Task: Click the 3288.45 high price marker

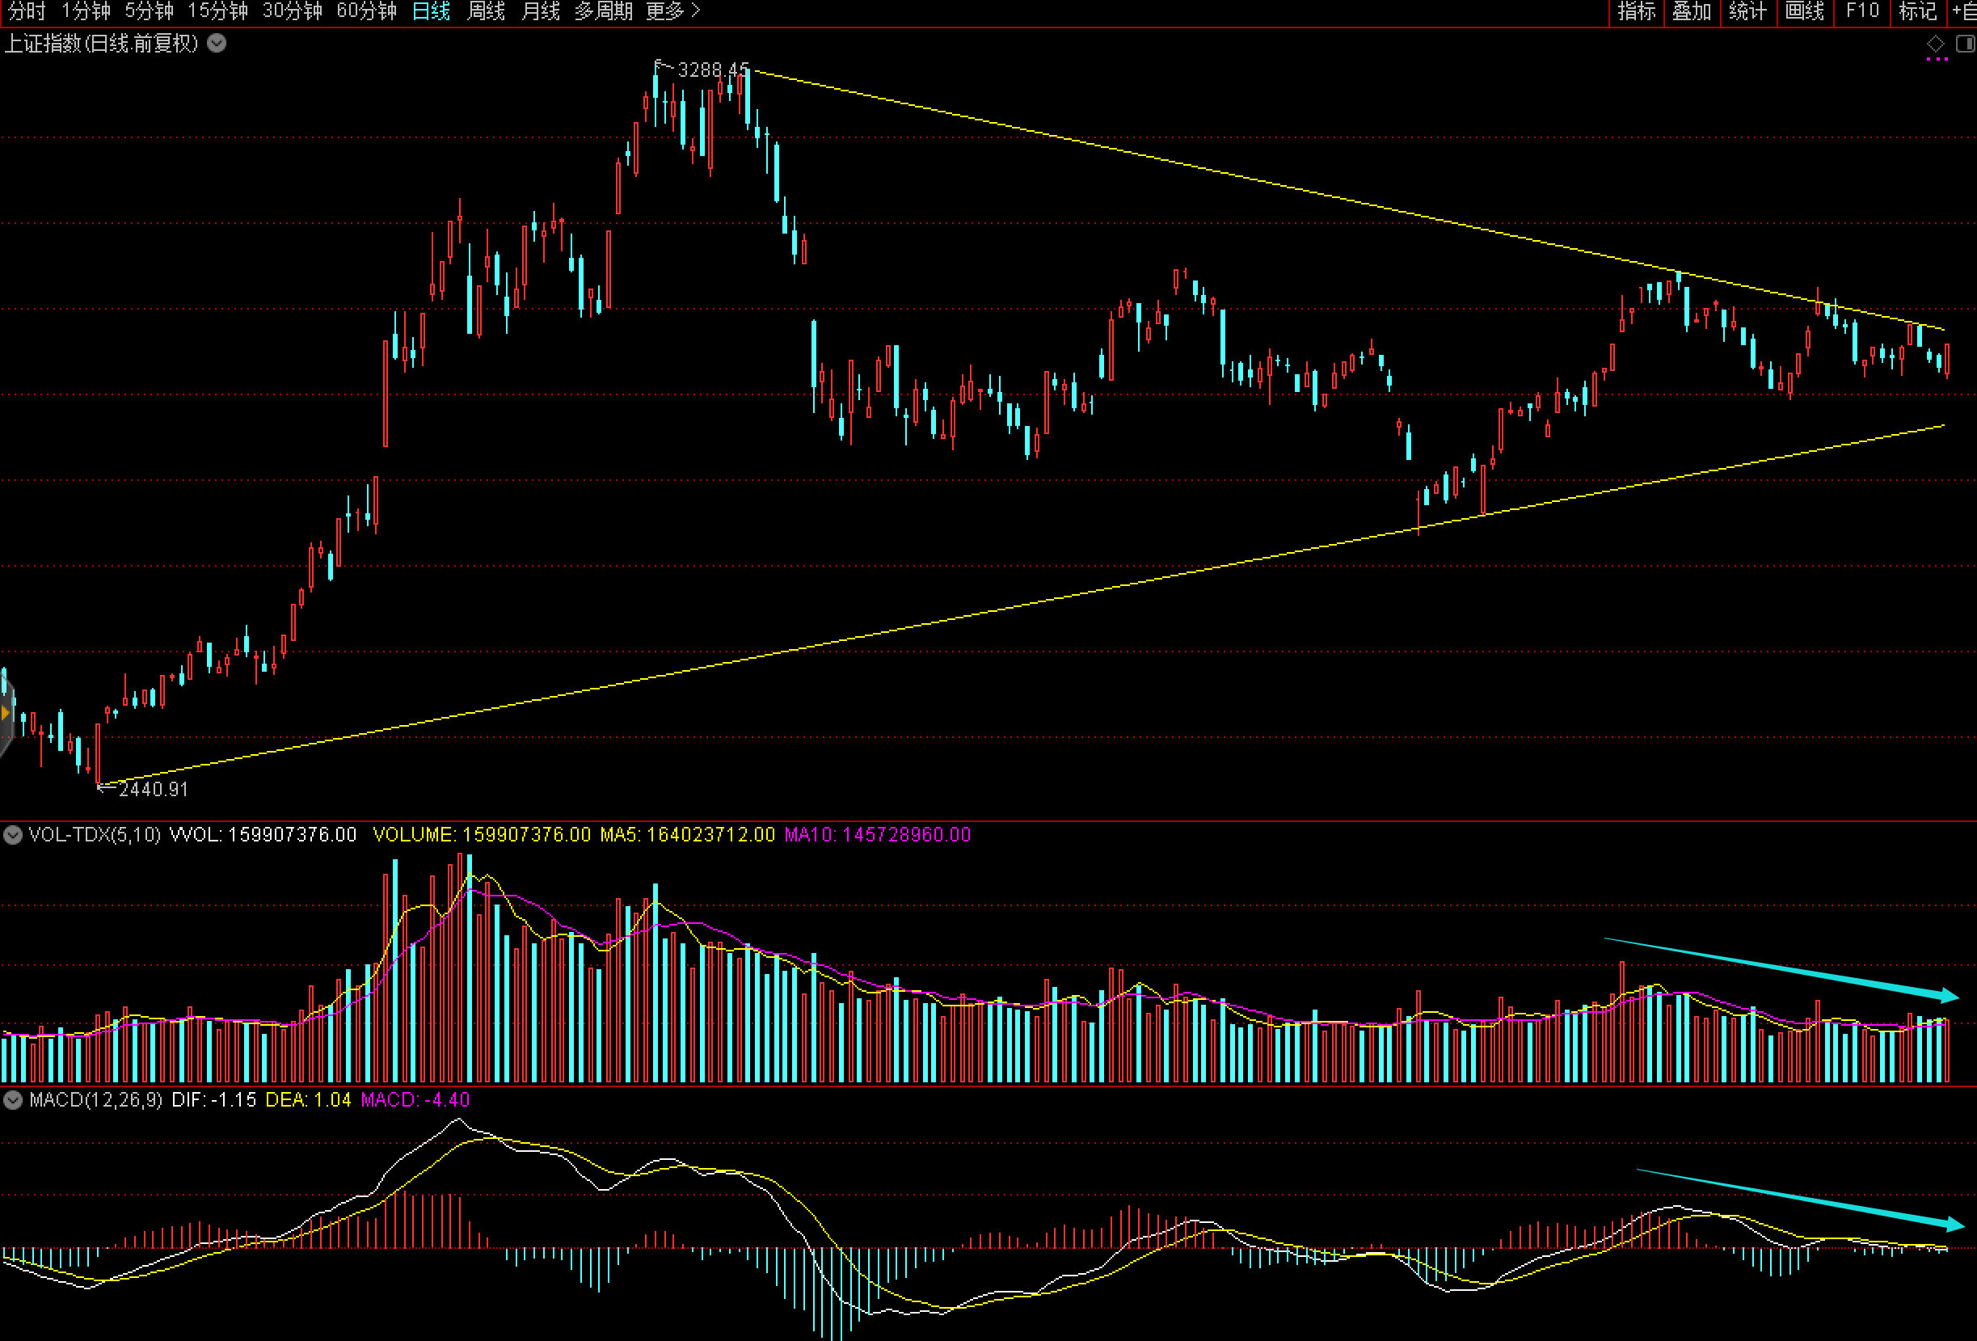Action: tap(712, 70)
